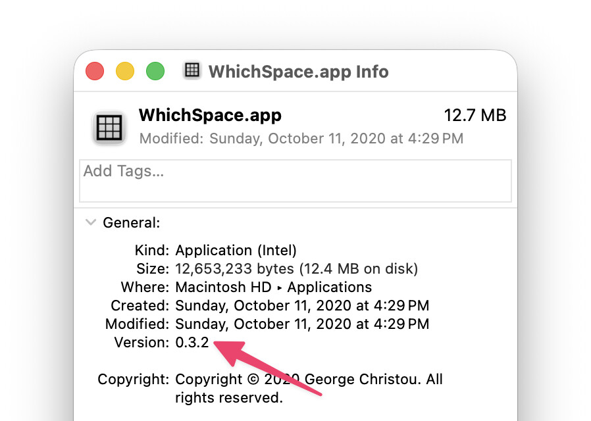Click the Created date value
591x421 pixels.
[x=302, y=306]
